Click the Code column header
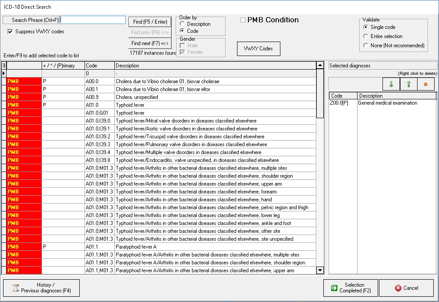This screenshot has height=302, width=439. (99, 66)
